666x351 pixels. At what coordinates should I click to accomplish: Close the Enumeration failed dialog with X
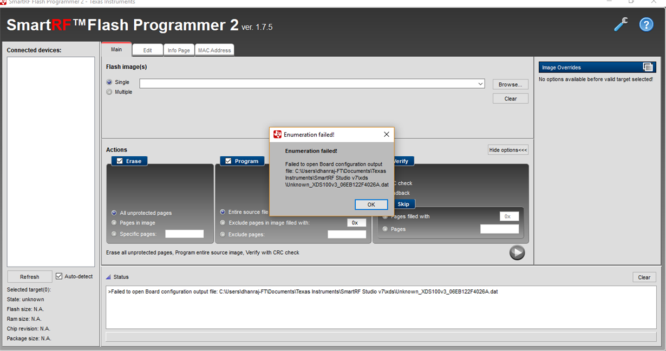coord(387,134)
